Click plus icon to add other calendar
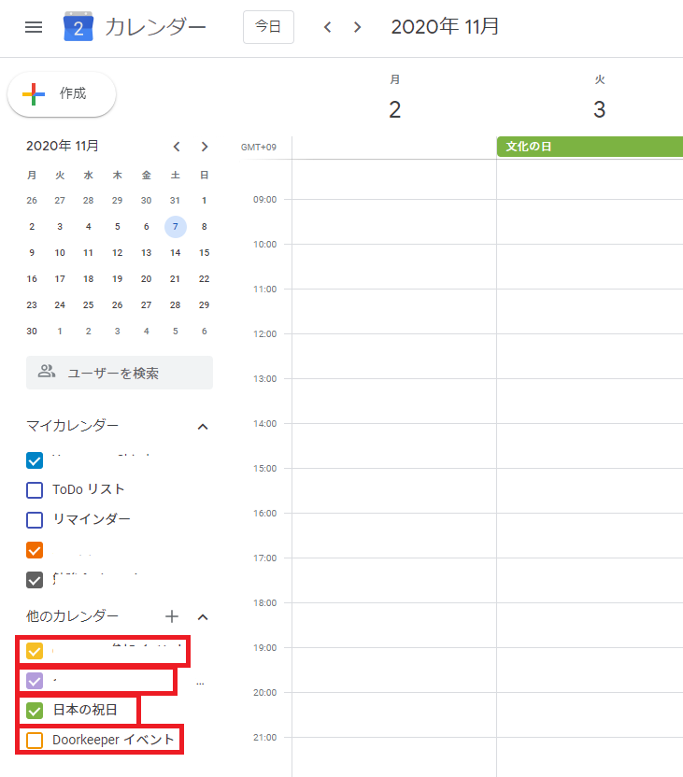683x777 pixels. tap(172, 616)
